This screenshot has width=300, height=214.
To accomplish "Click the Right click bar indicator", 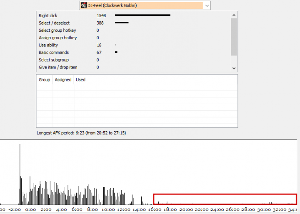I will click(x=142, y=15).
